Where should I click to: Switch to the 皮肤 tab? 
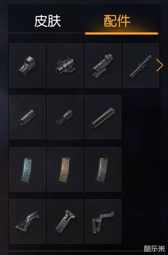48,21
